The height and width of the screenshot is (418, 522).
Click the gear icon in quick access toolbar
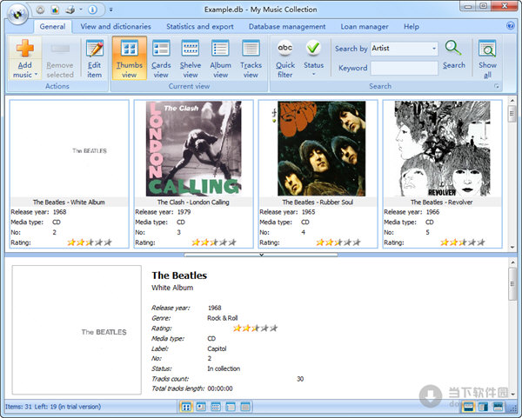[x=40, y=10]
